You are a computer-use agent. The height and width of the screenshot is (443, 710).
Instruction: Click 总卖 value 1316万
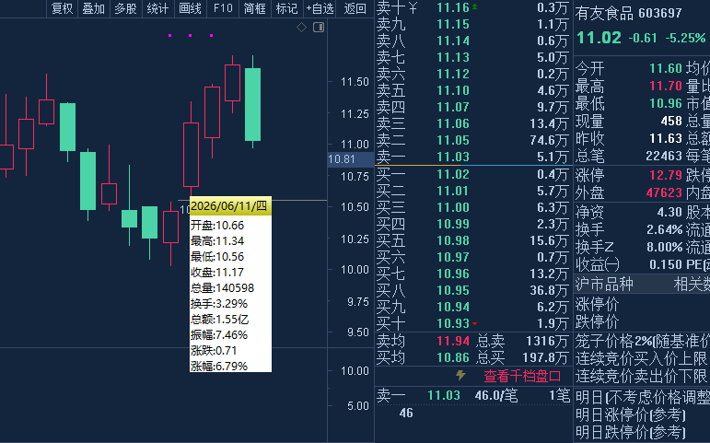pos(547,341)
